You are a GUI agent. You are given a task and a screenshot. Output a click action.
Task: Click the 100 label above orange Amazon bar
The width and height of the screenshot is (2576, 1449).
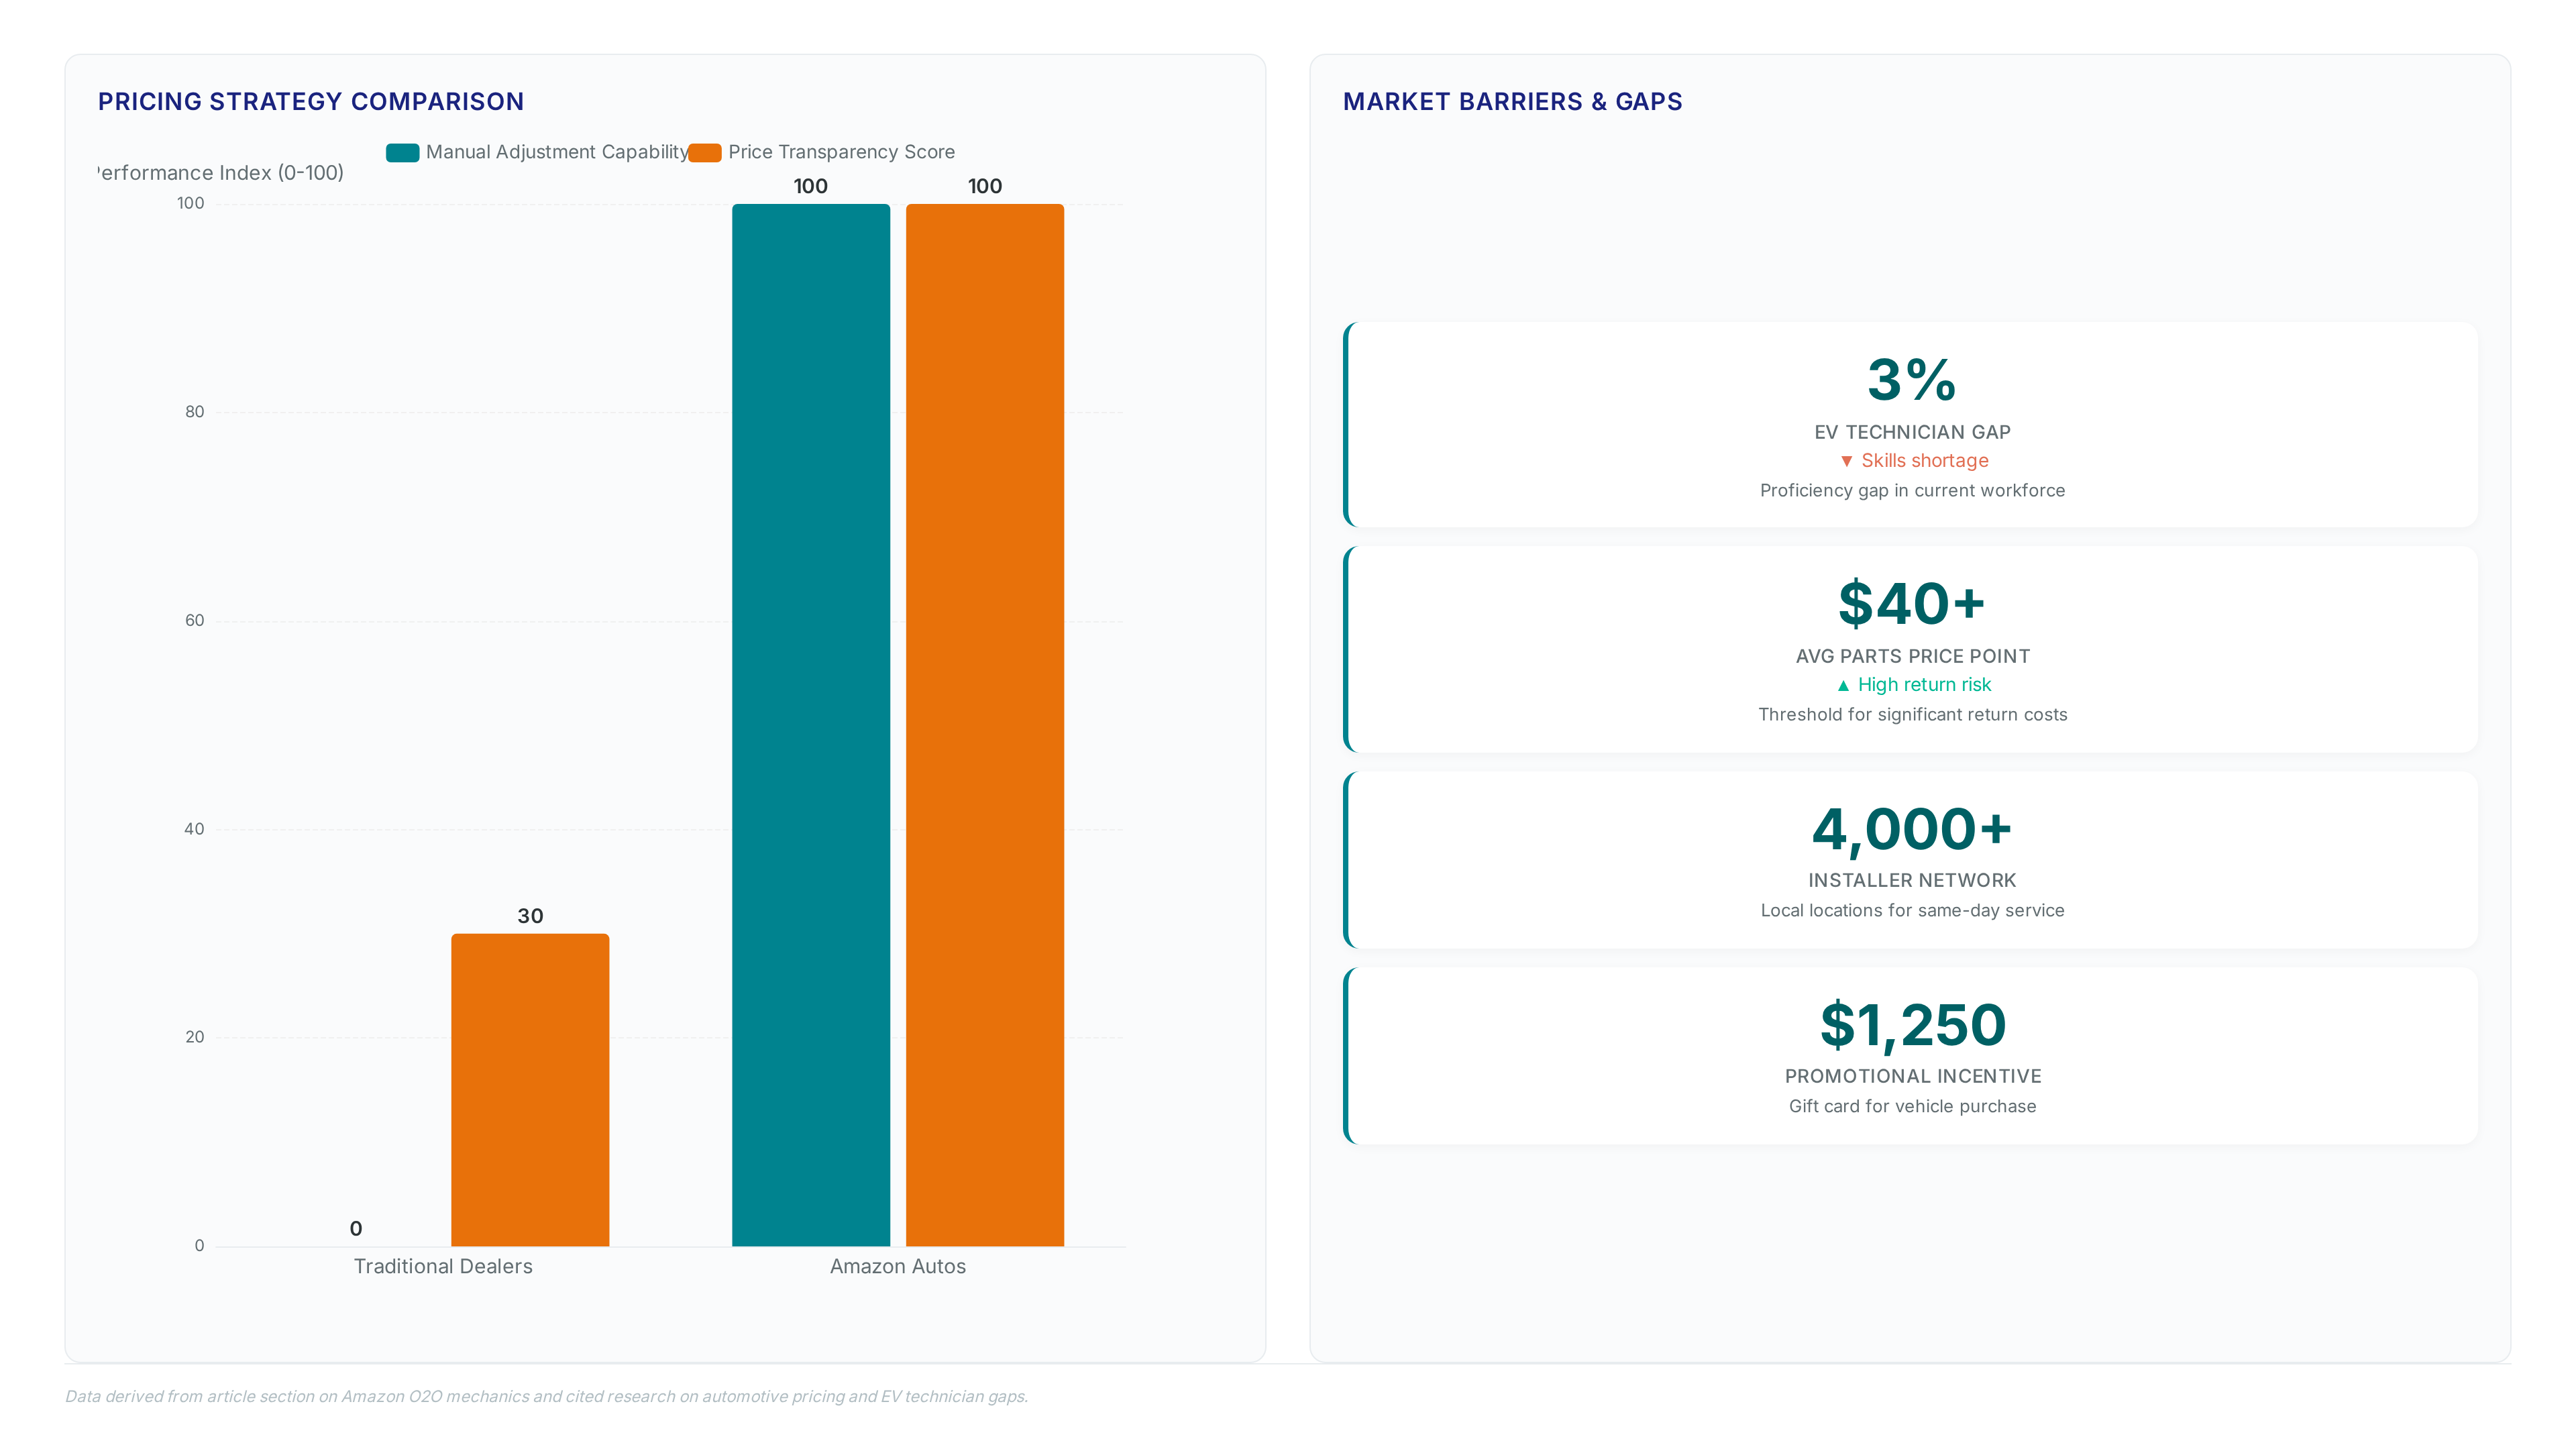click(x=985, y=186)
